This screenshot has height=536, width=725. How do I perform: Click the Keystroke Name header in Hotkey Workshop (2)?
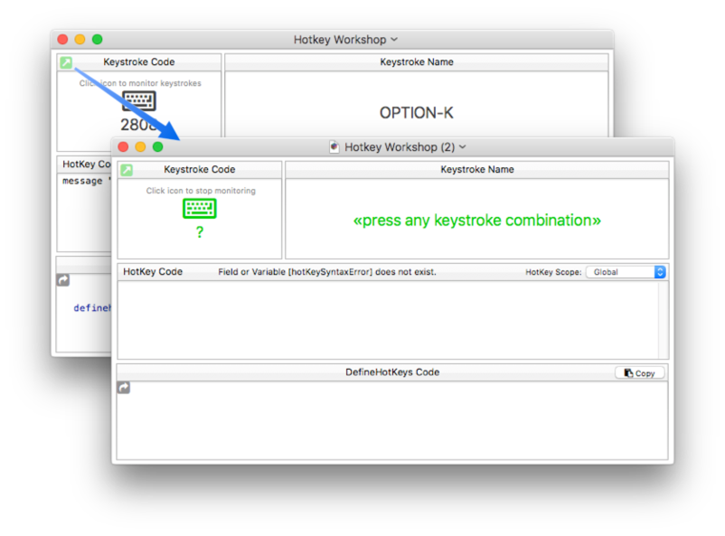[477, 169]
